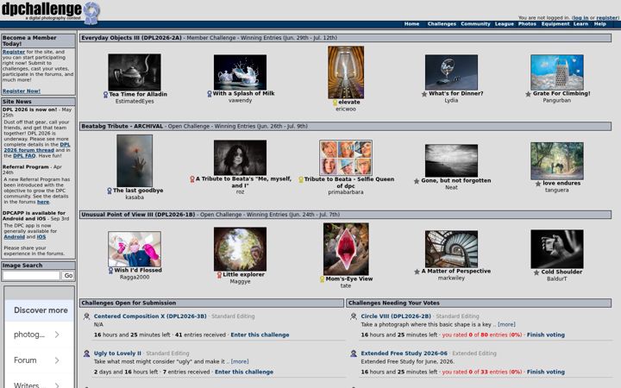Screen dimensions: 621x388
Task: Expand the Writers suggestion chevron
Action: 57,385
